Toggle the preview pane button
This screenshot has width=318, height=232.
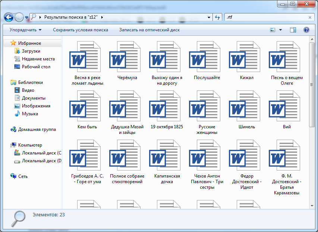(293, 30)
